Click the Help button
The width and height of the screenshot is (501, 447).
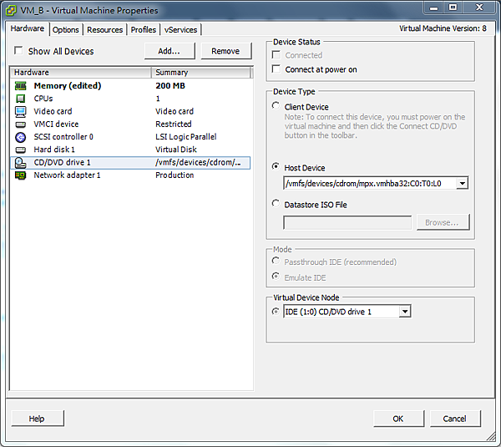38,419
